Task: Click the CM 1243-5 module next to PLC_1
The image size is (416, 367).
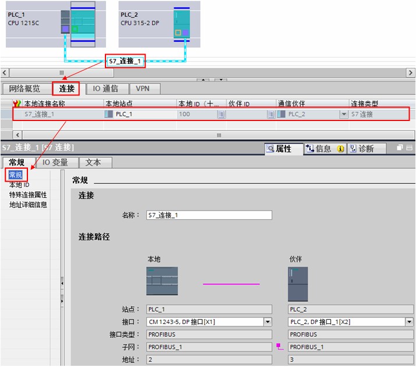Action: 65,22
